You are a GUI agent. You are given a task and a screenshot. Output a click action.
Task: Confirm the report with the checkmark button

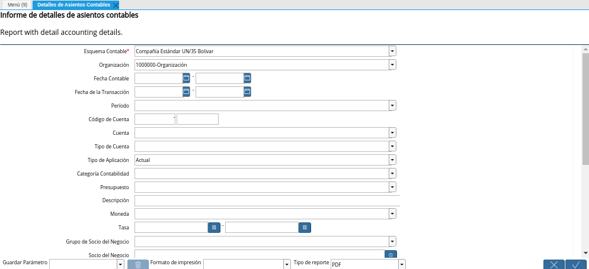576,264
